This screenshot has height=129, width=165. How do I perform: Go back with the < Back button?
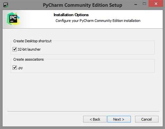[x=95, y=119]
